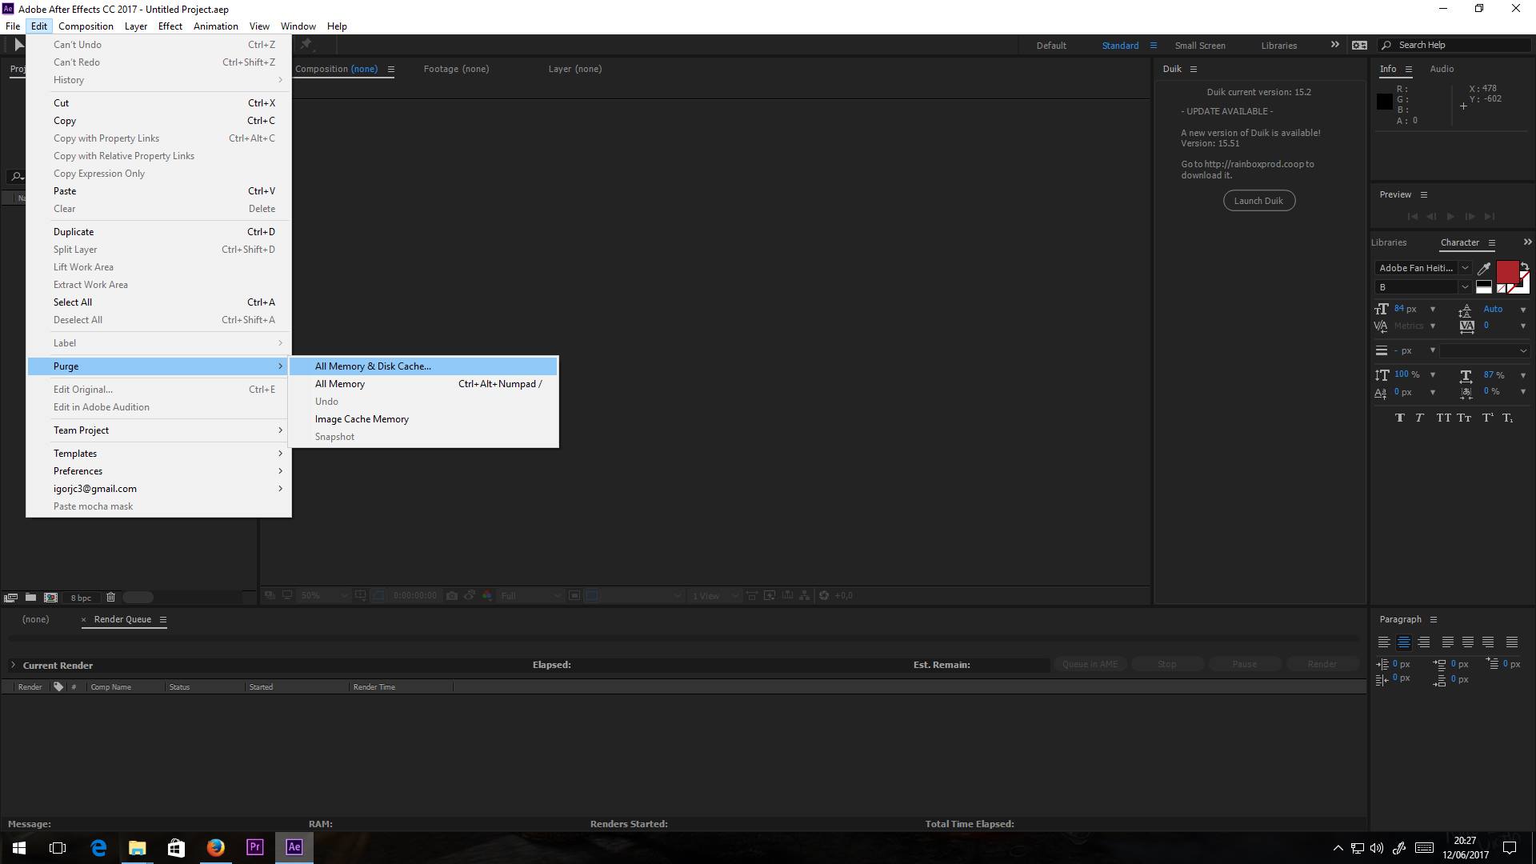1536x864 pixels.
Task: Open vertical scale dropdown next to 100 %
Action: pyautogui.click(x=1433, y=374)
